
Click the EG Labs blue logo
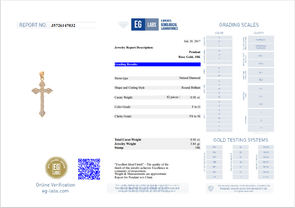point(145,25)
